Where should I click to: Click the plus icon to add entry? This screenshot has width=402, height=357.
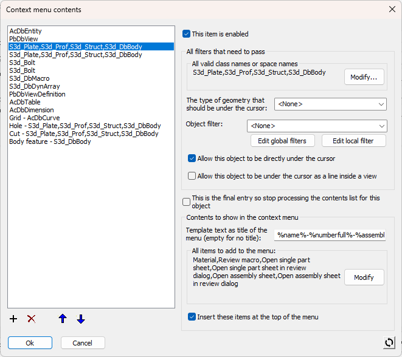pos(14,319)
